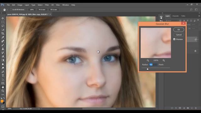This screenshot has width=201, height=113.
Task: Zoom in on Gaussian Blur preview
Action: tap(164, 60)
